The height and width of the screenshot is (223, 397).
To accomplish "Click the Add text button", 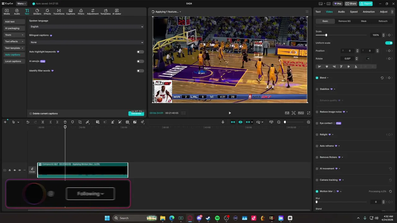I will coord(14,22).
